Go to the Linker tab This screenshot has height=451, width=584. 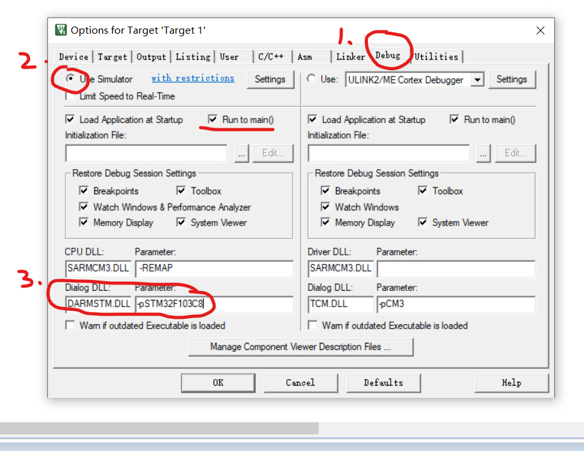click(x=350, y=56)
